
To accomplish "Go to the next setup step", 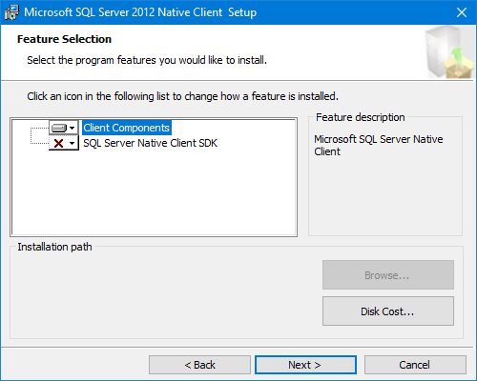I will (x=305, y=365).
